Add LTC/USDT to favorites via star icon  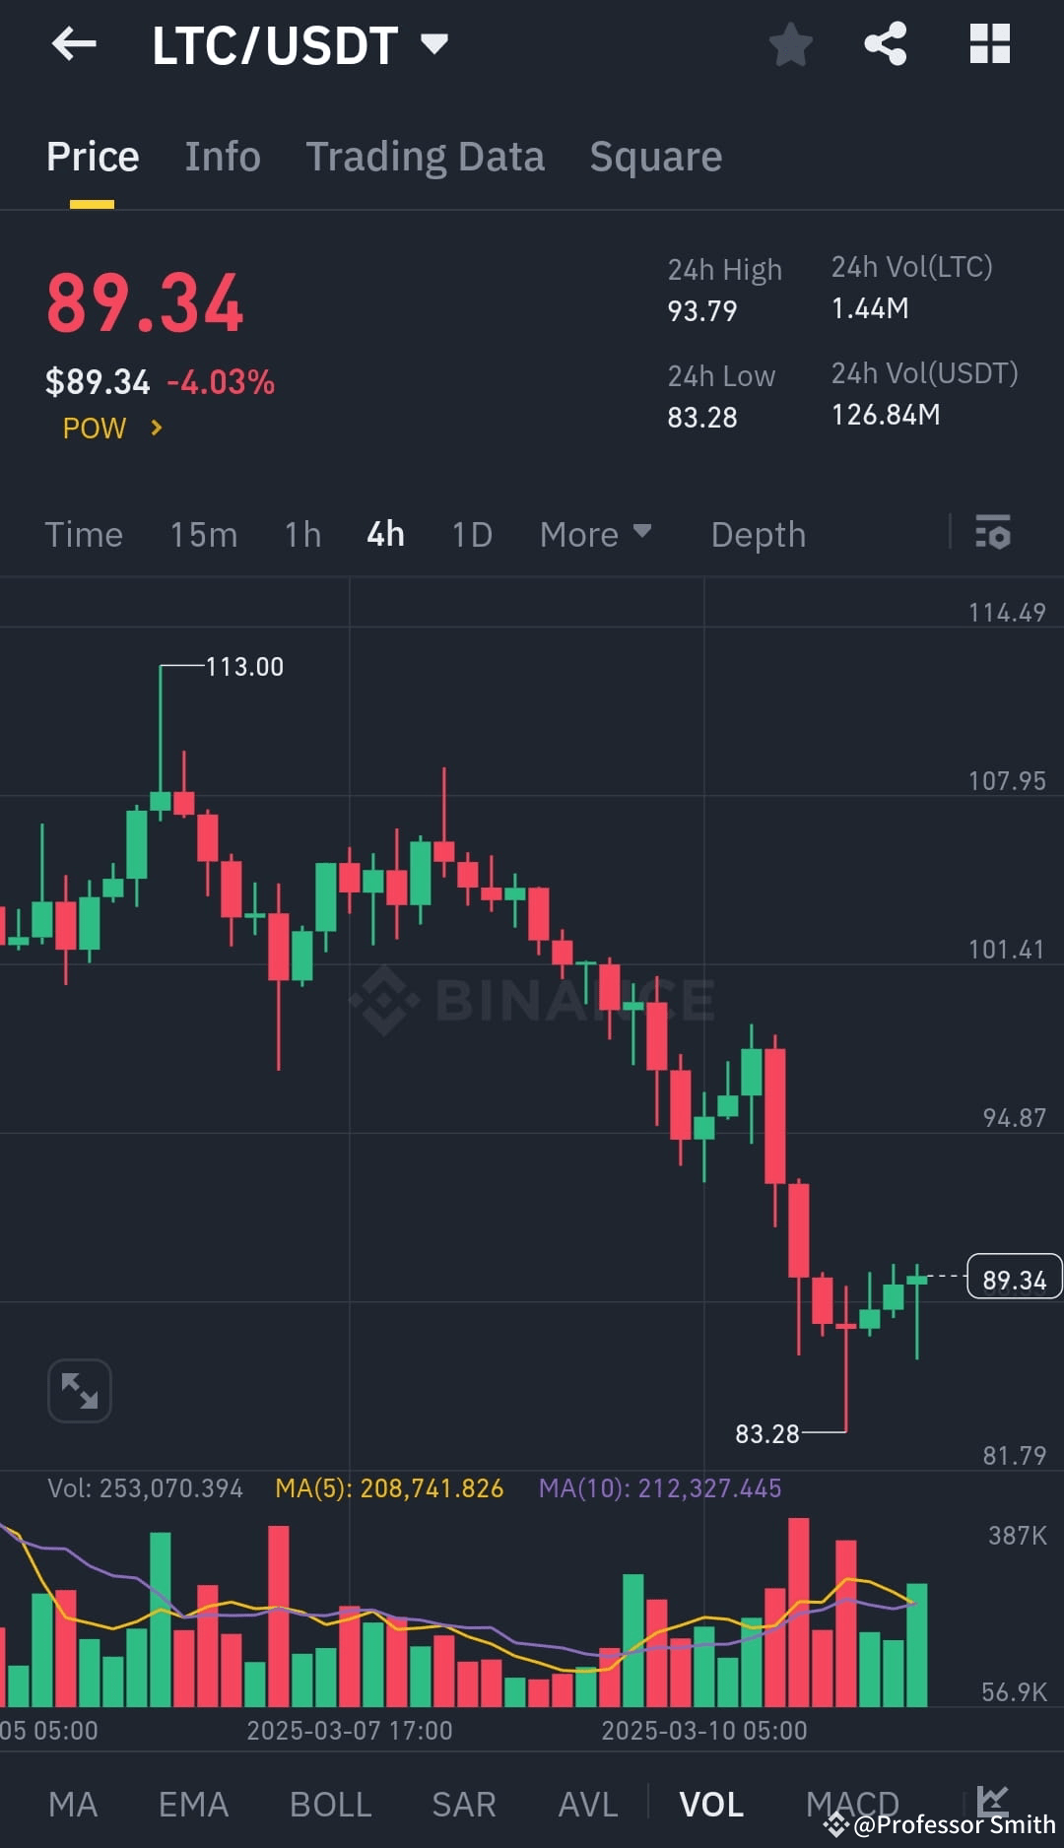point(791,43)
